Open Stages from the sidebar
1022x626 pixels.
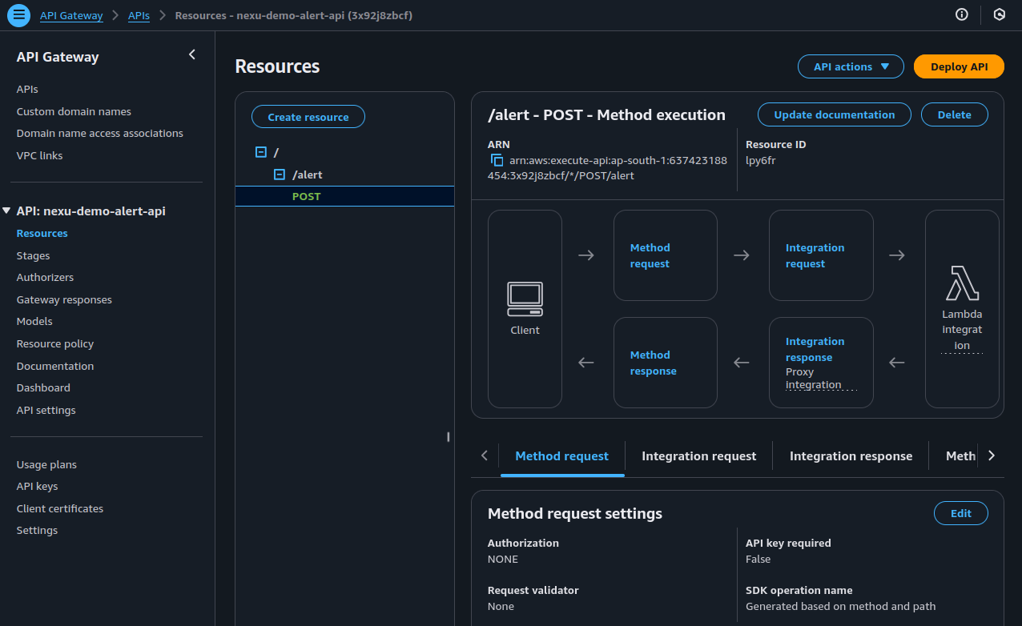(x=33, y=255)
